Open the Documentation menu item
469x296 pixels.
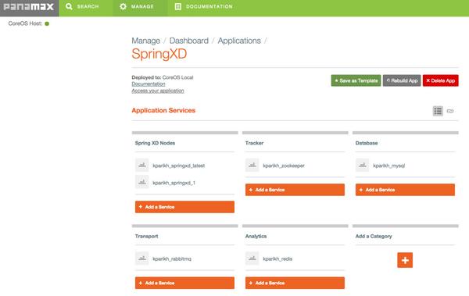click(x=204, y=6)
